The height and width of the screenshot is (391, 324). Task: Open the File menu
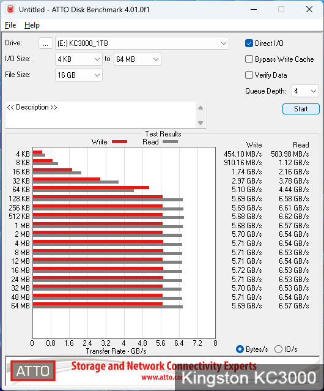(x=10, y=25)
